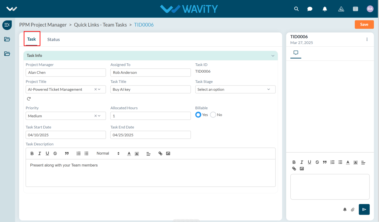Click the notify bell beside the attachment icon
Image resolution: width=379 pixels, height=222 pixels.
(345, 209)
